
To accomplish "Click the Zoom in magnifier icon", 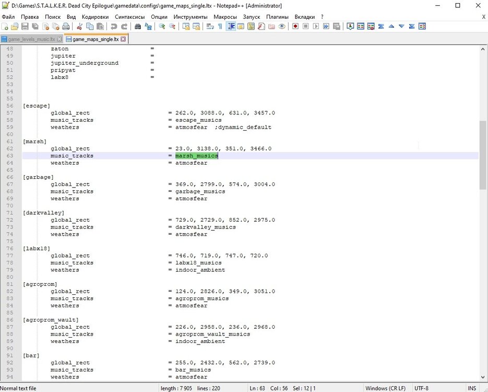I will tap(162, 26).
